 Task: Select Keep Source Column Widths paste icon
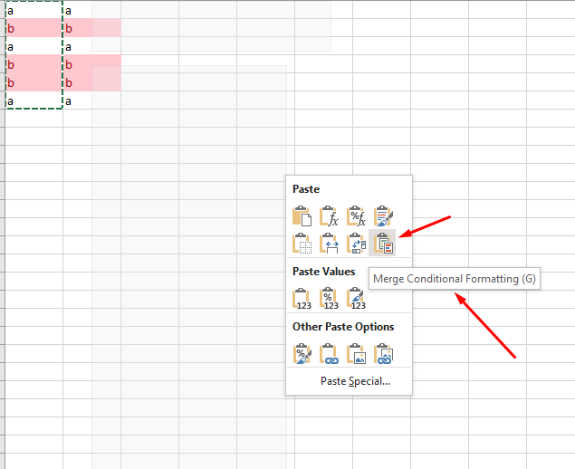(329, 244)
